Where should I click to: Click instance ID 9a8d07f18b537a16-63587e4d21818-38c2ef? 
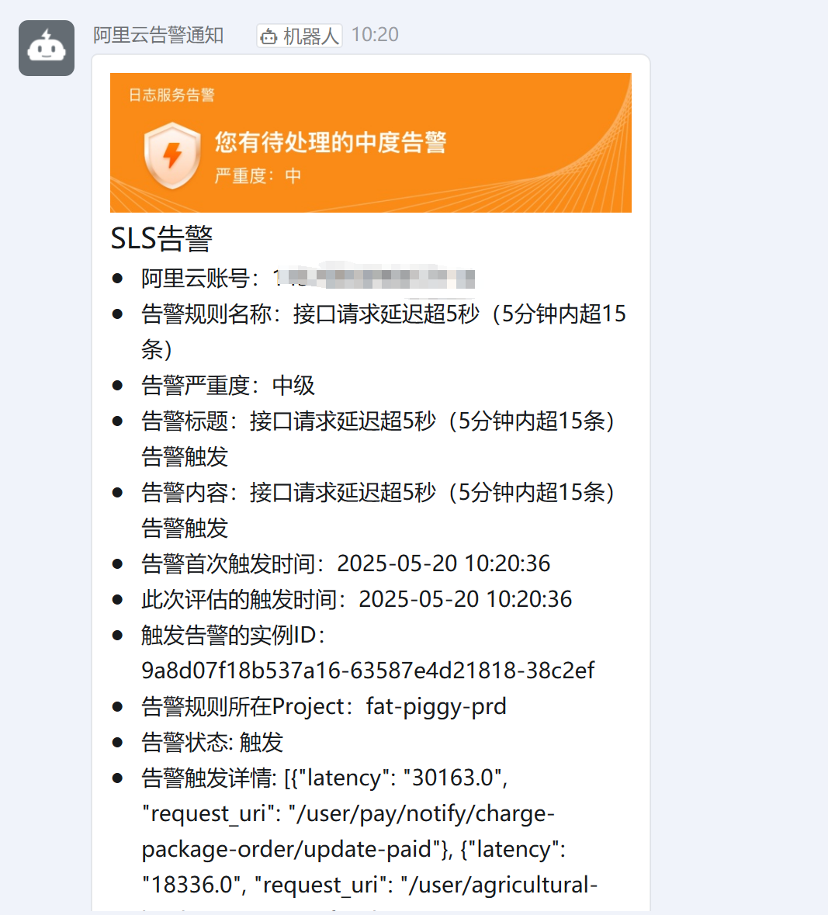368,671
